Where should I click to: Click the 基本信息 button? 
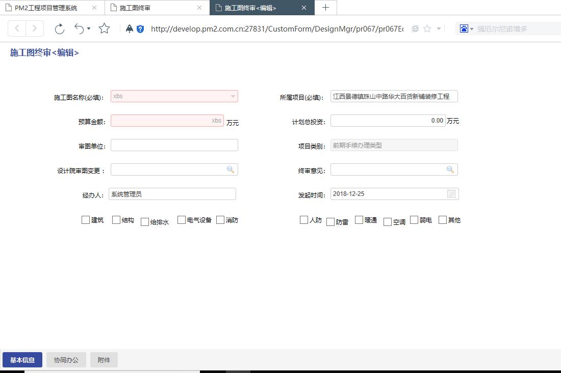(22, 360)
